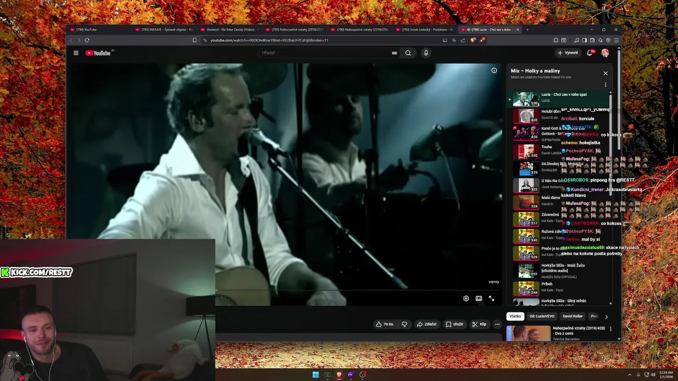Open taskbar clock showing 12:59 AM
The width and height of the screenshot is (678, 381).
click(x=666, y=375)
